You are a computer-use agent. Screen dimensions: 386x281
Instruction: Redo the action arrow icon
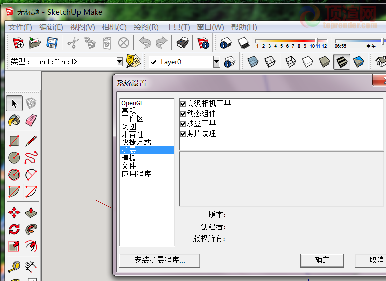(162, 43)
